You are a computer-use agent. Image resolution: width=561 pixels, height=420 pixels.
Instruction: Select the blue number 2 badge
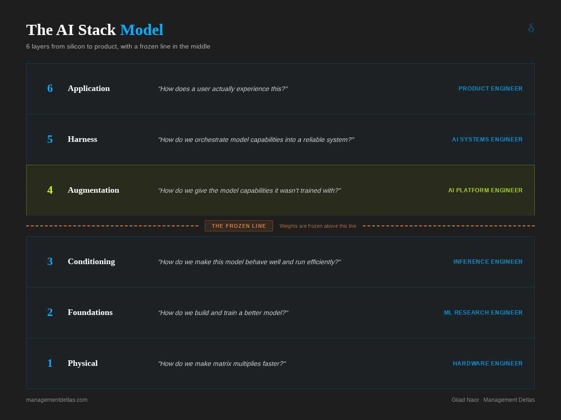point(50,312)
